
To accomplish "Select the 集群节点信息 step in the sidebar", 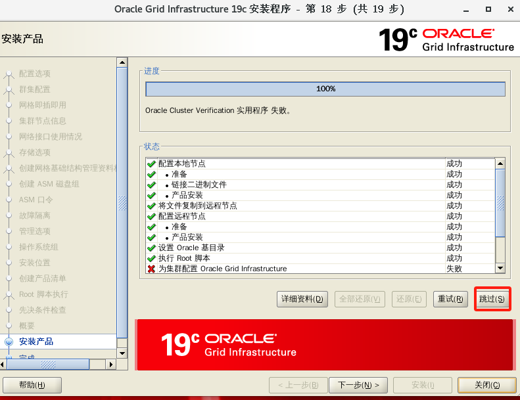I will click(x=43, y=122).
